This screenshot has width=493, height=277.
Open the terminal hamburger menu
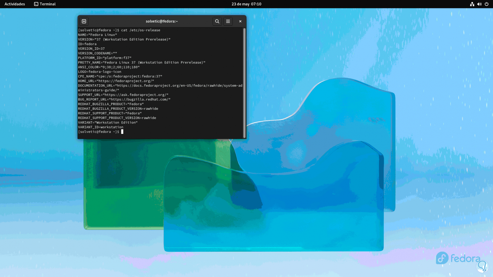[228, 21]
